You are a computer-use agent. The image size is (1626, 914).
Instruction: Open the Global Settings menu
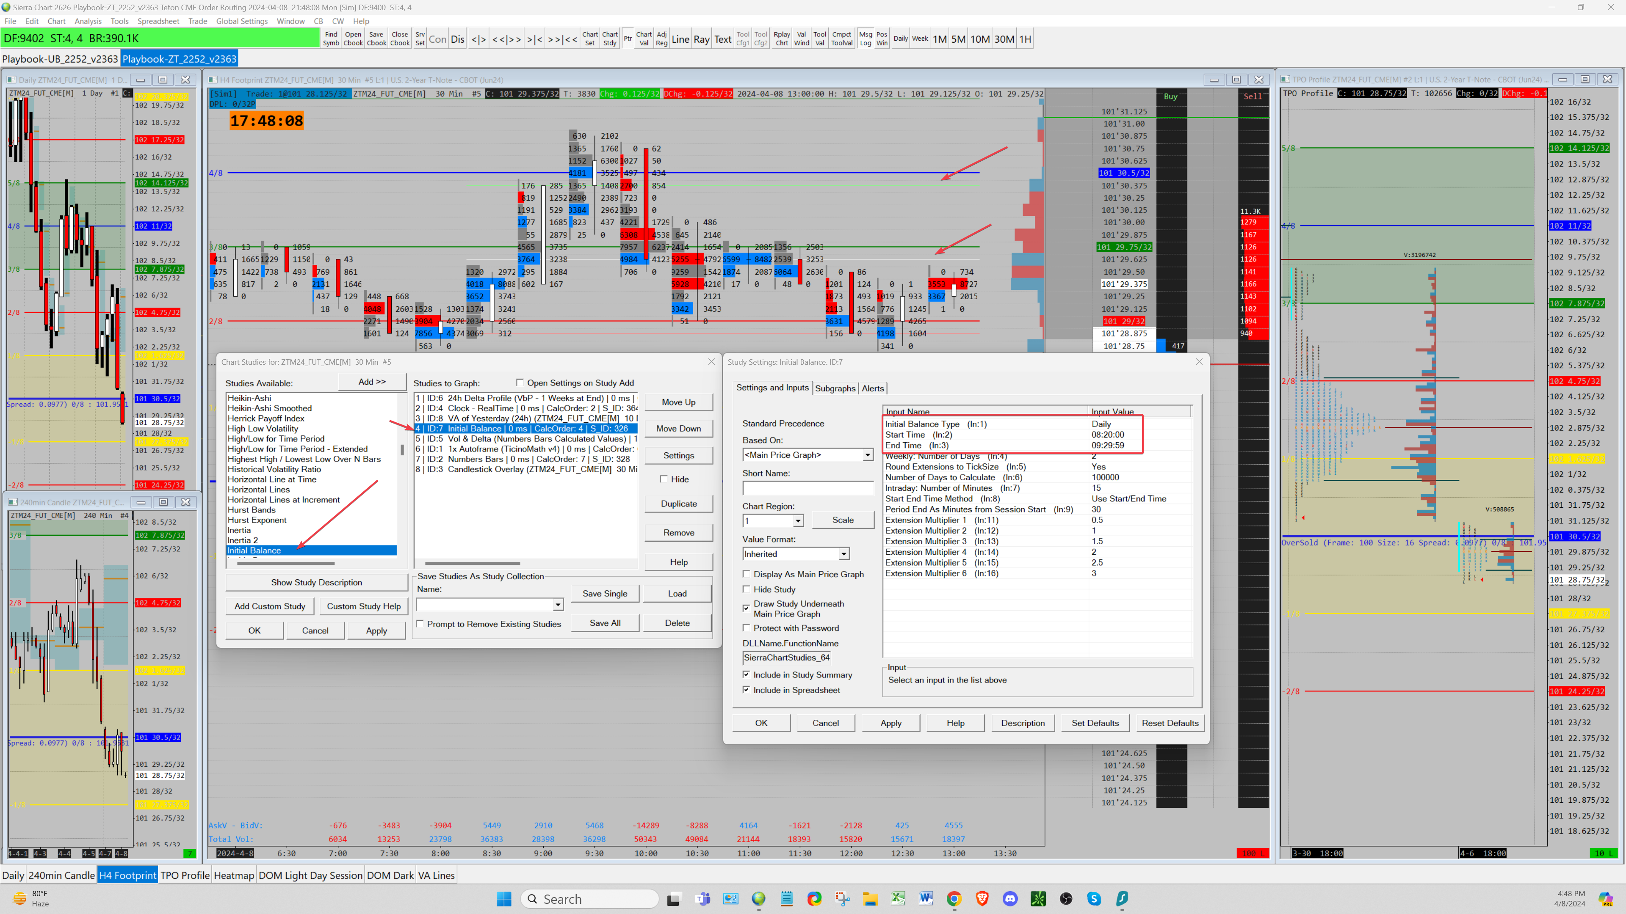(242, 21)
